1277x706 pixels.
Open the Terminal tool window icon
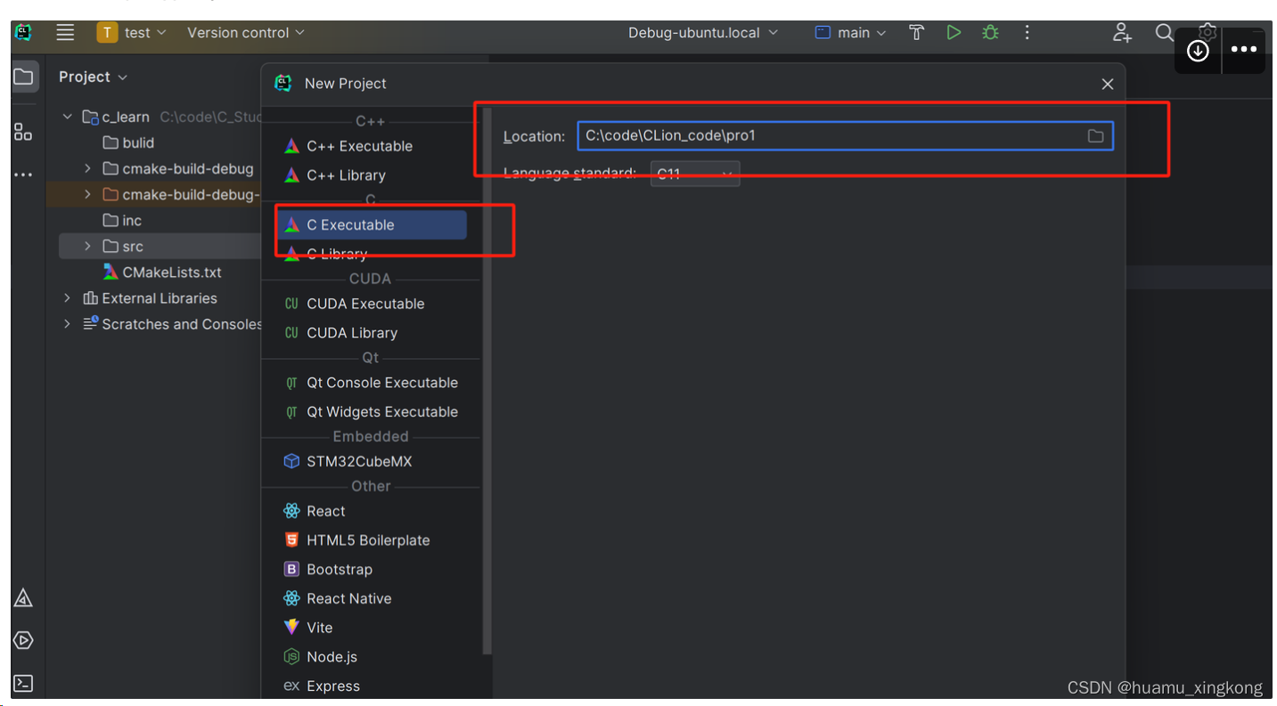[x=23, y=684]
